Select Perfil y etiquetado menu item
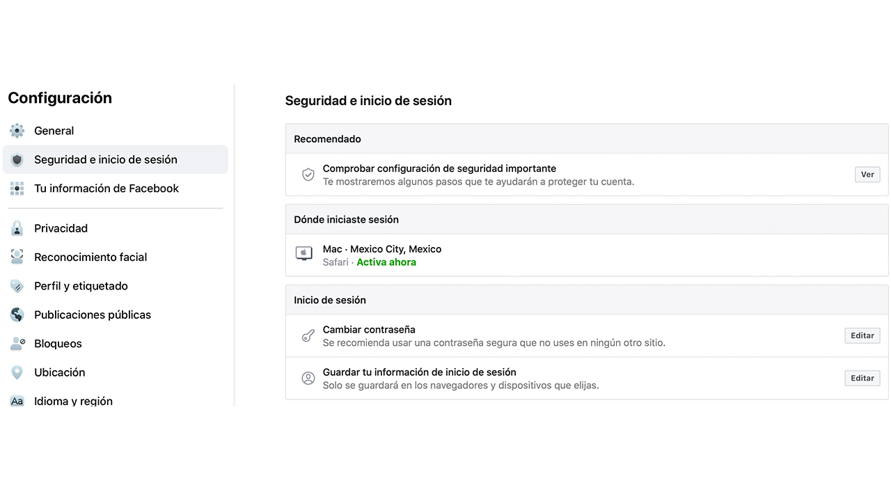 pos(81,286)
